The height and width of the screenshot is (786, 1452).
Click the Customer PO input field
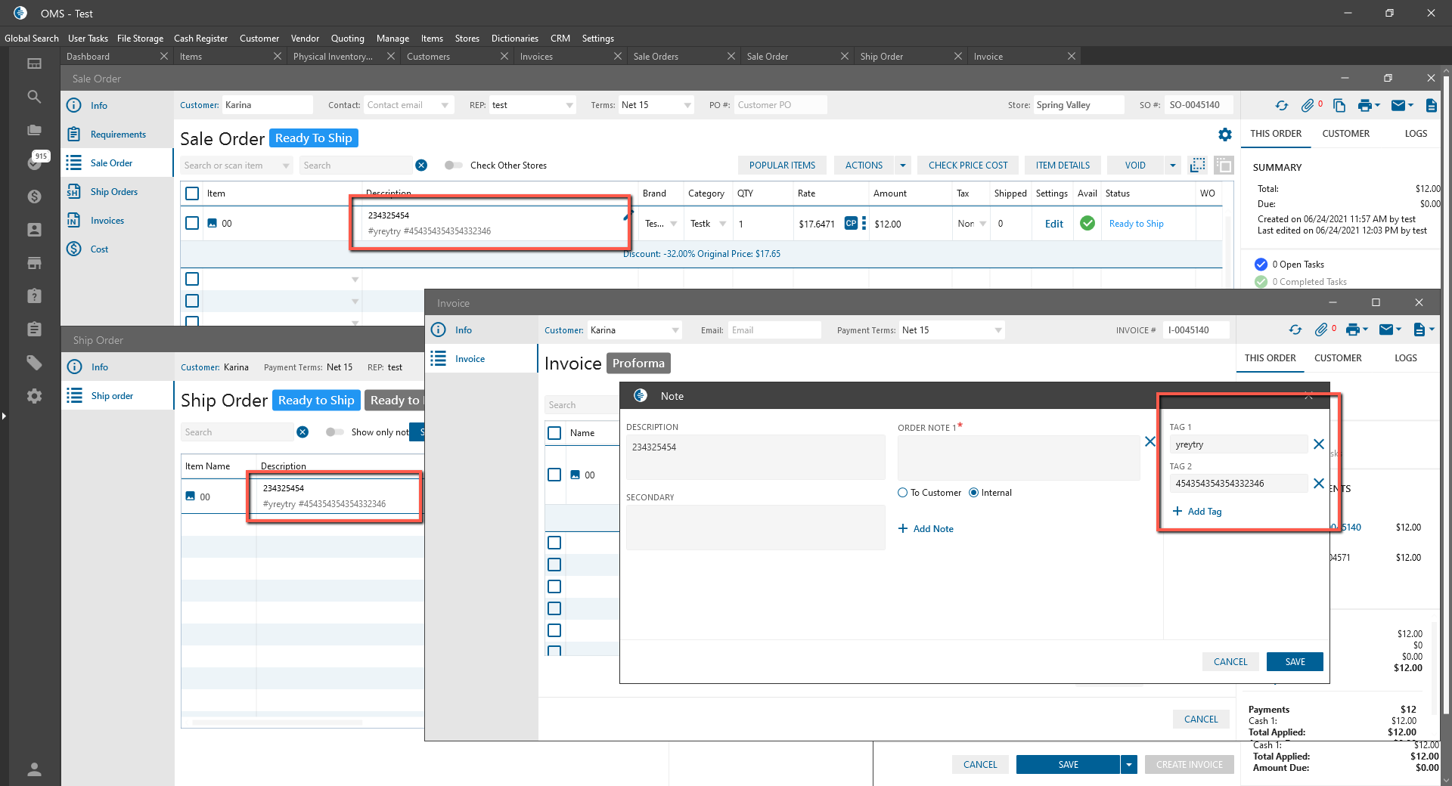pyautogui.click(x=780, y=105)
